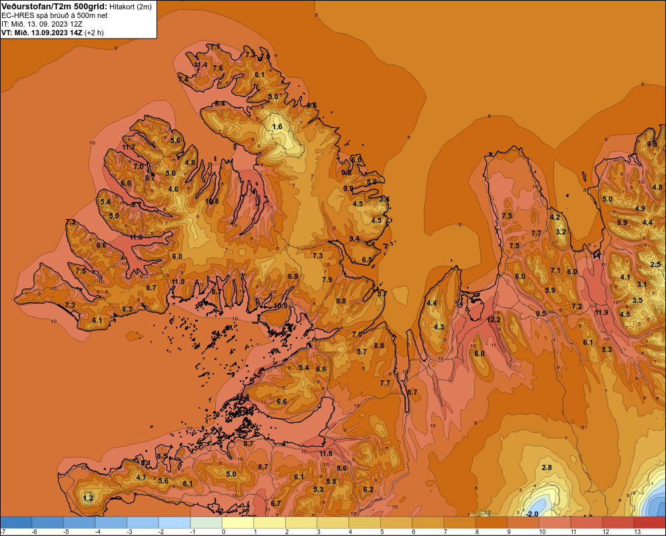Click the '11.8' temperature value
This screenshot has height=536, width=666.
pos(326,453)
